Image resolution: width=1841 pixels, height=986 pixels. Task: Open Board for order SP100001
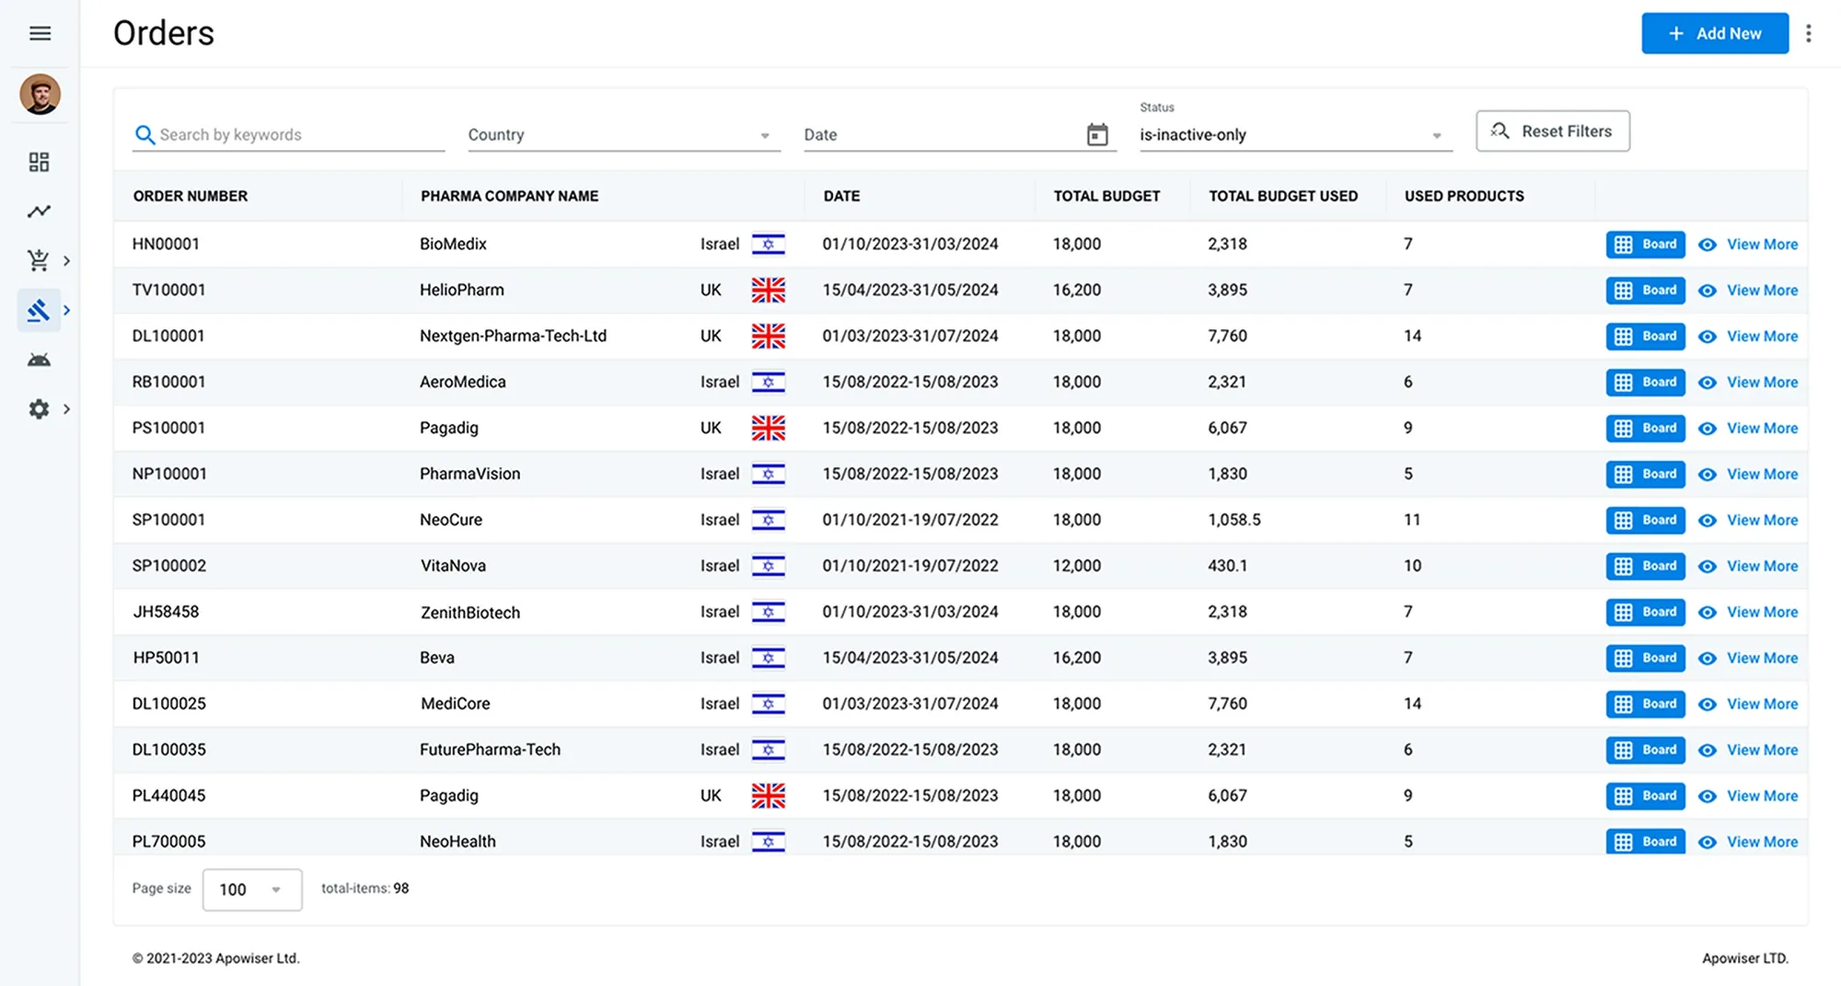1646,521
